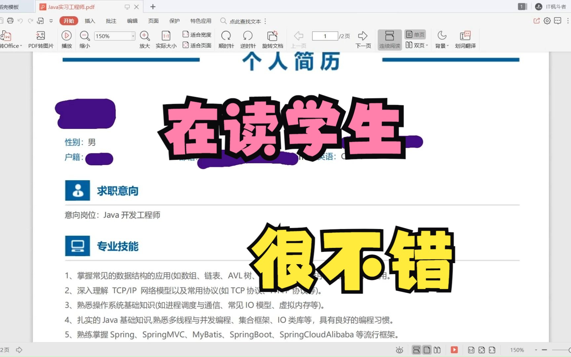Enable 划词翻译 word translation
The image size is (571, 357).
465,40
